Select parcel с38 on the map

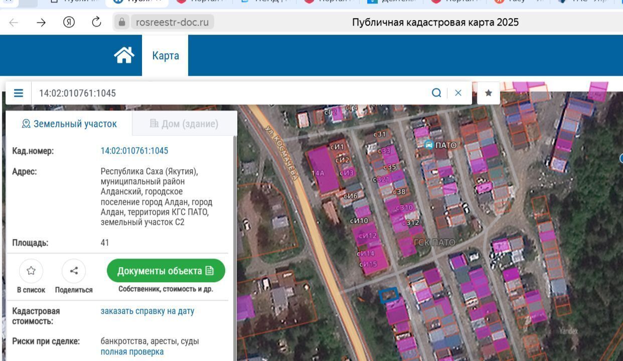tap(399, 192)
